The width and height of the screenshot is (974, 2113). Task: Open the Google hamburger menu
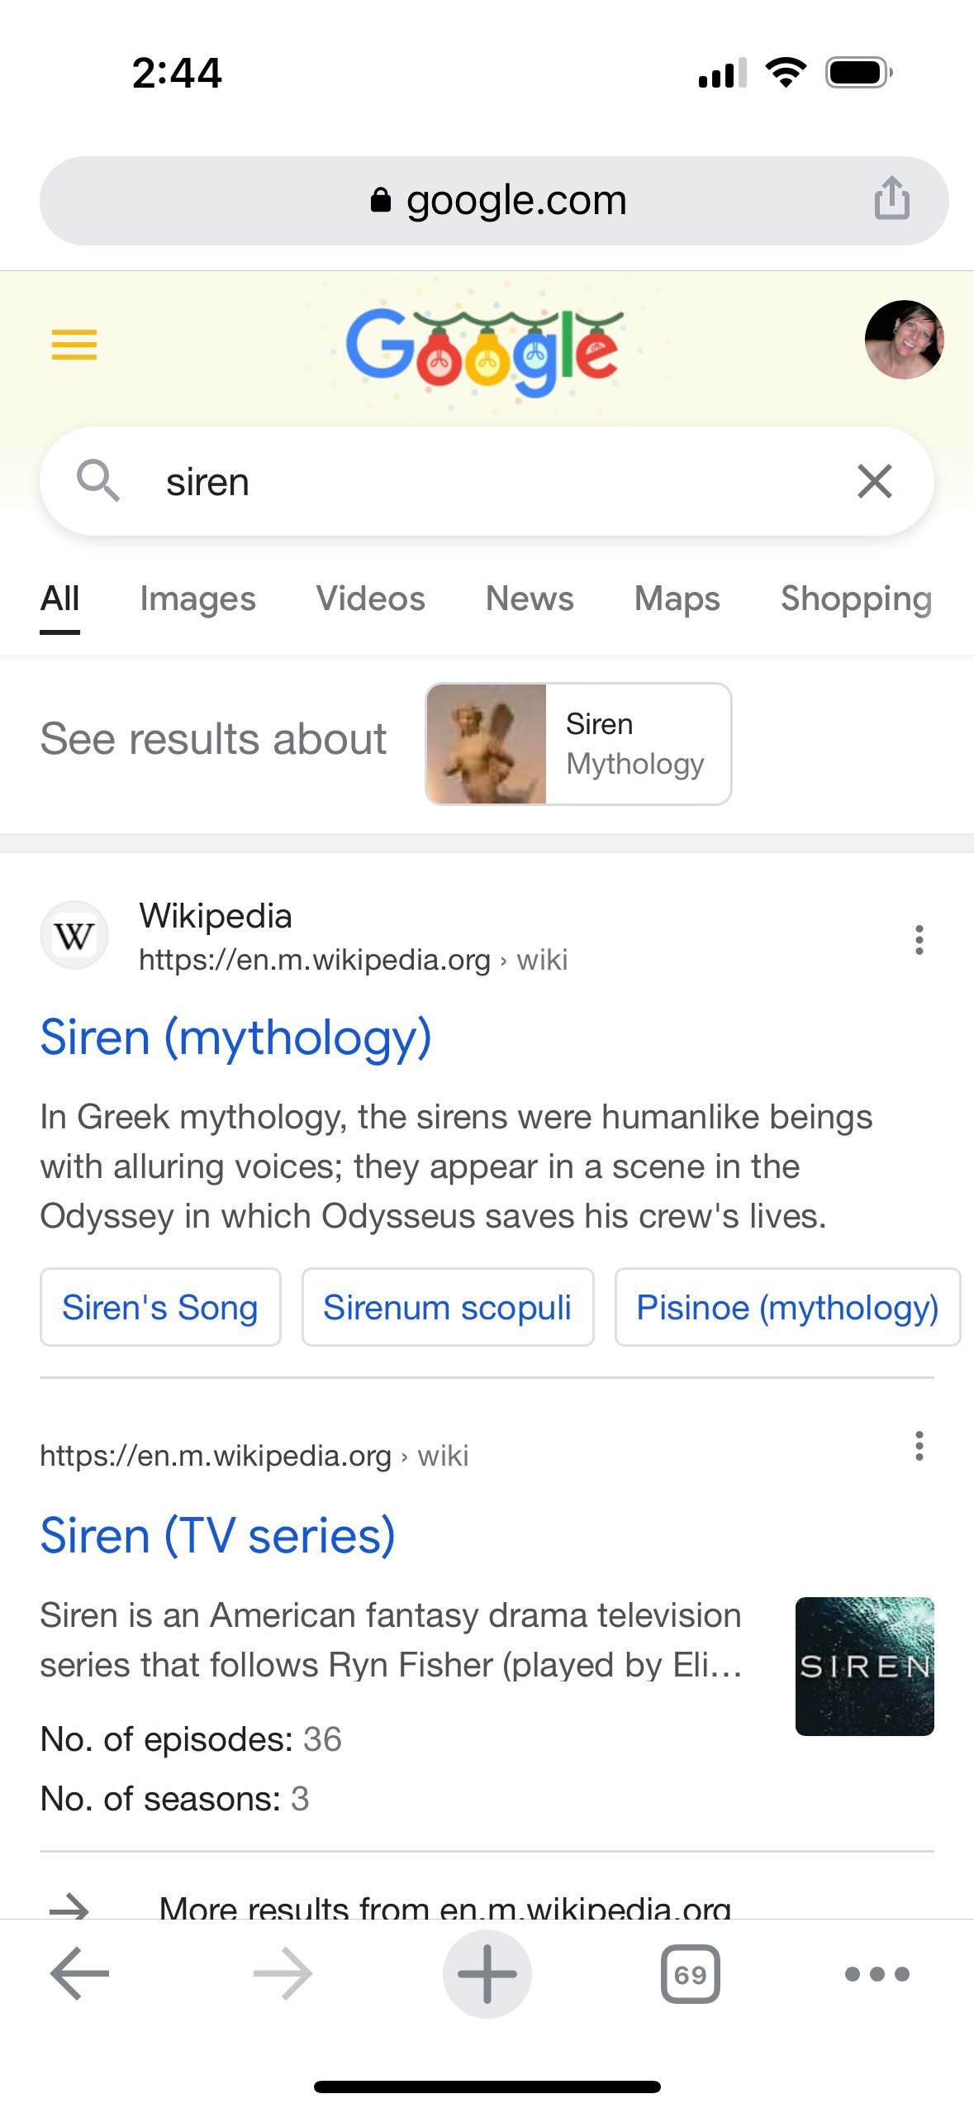pos(74,344)
